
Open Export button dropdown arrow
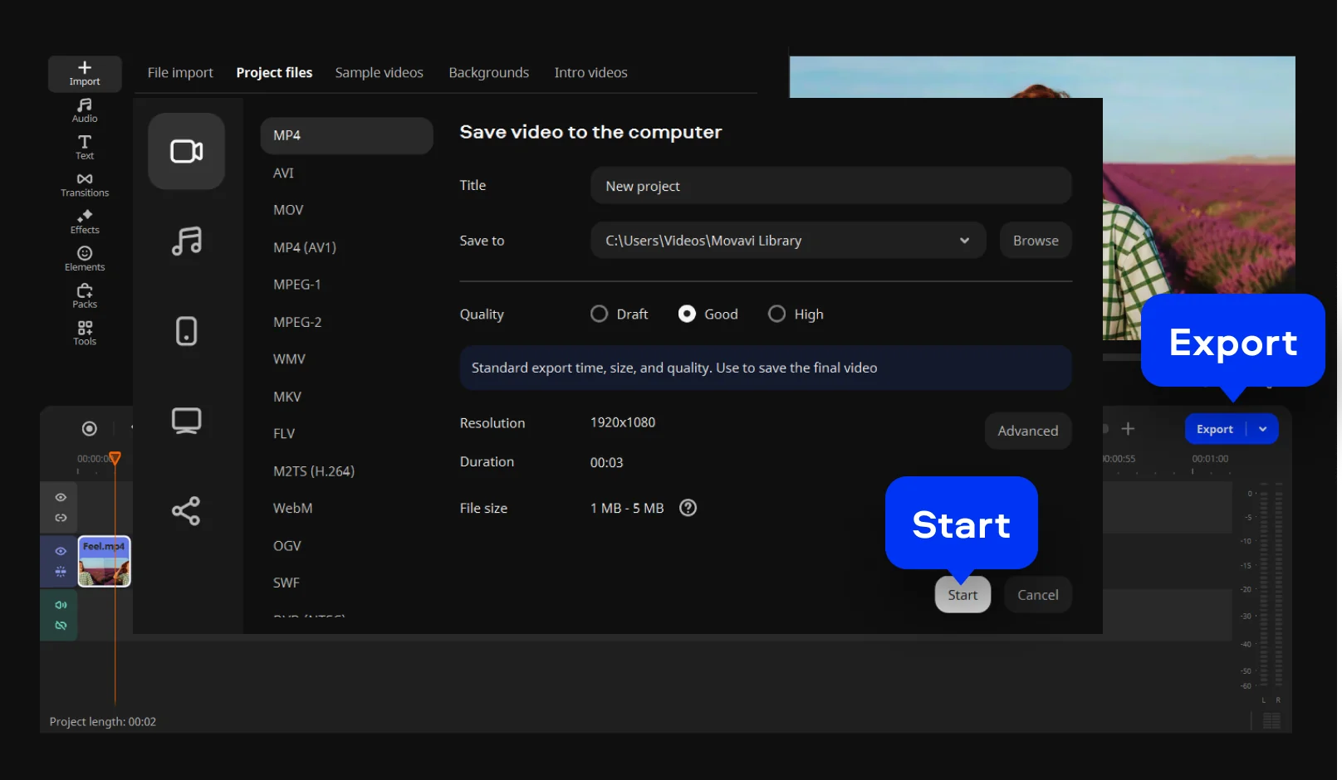1262,429
